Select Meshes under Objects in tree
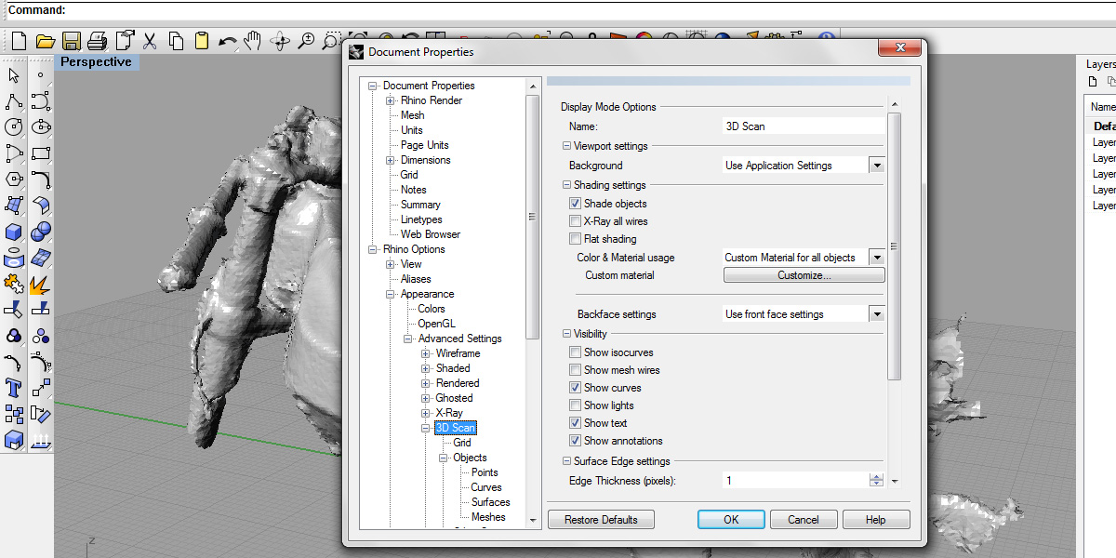This screenshot has height=558, width=1116. point(488,517)
